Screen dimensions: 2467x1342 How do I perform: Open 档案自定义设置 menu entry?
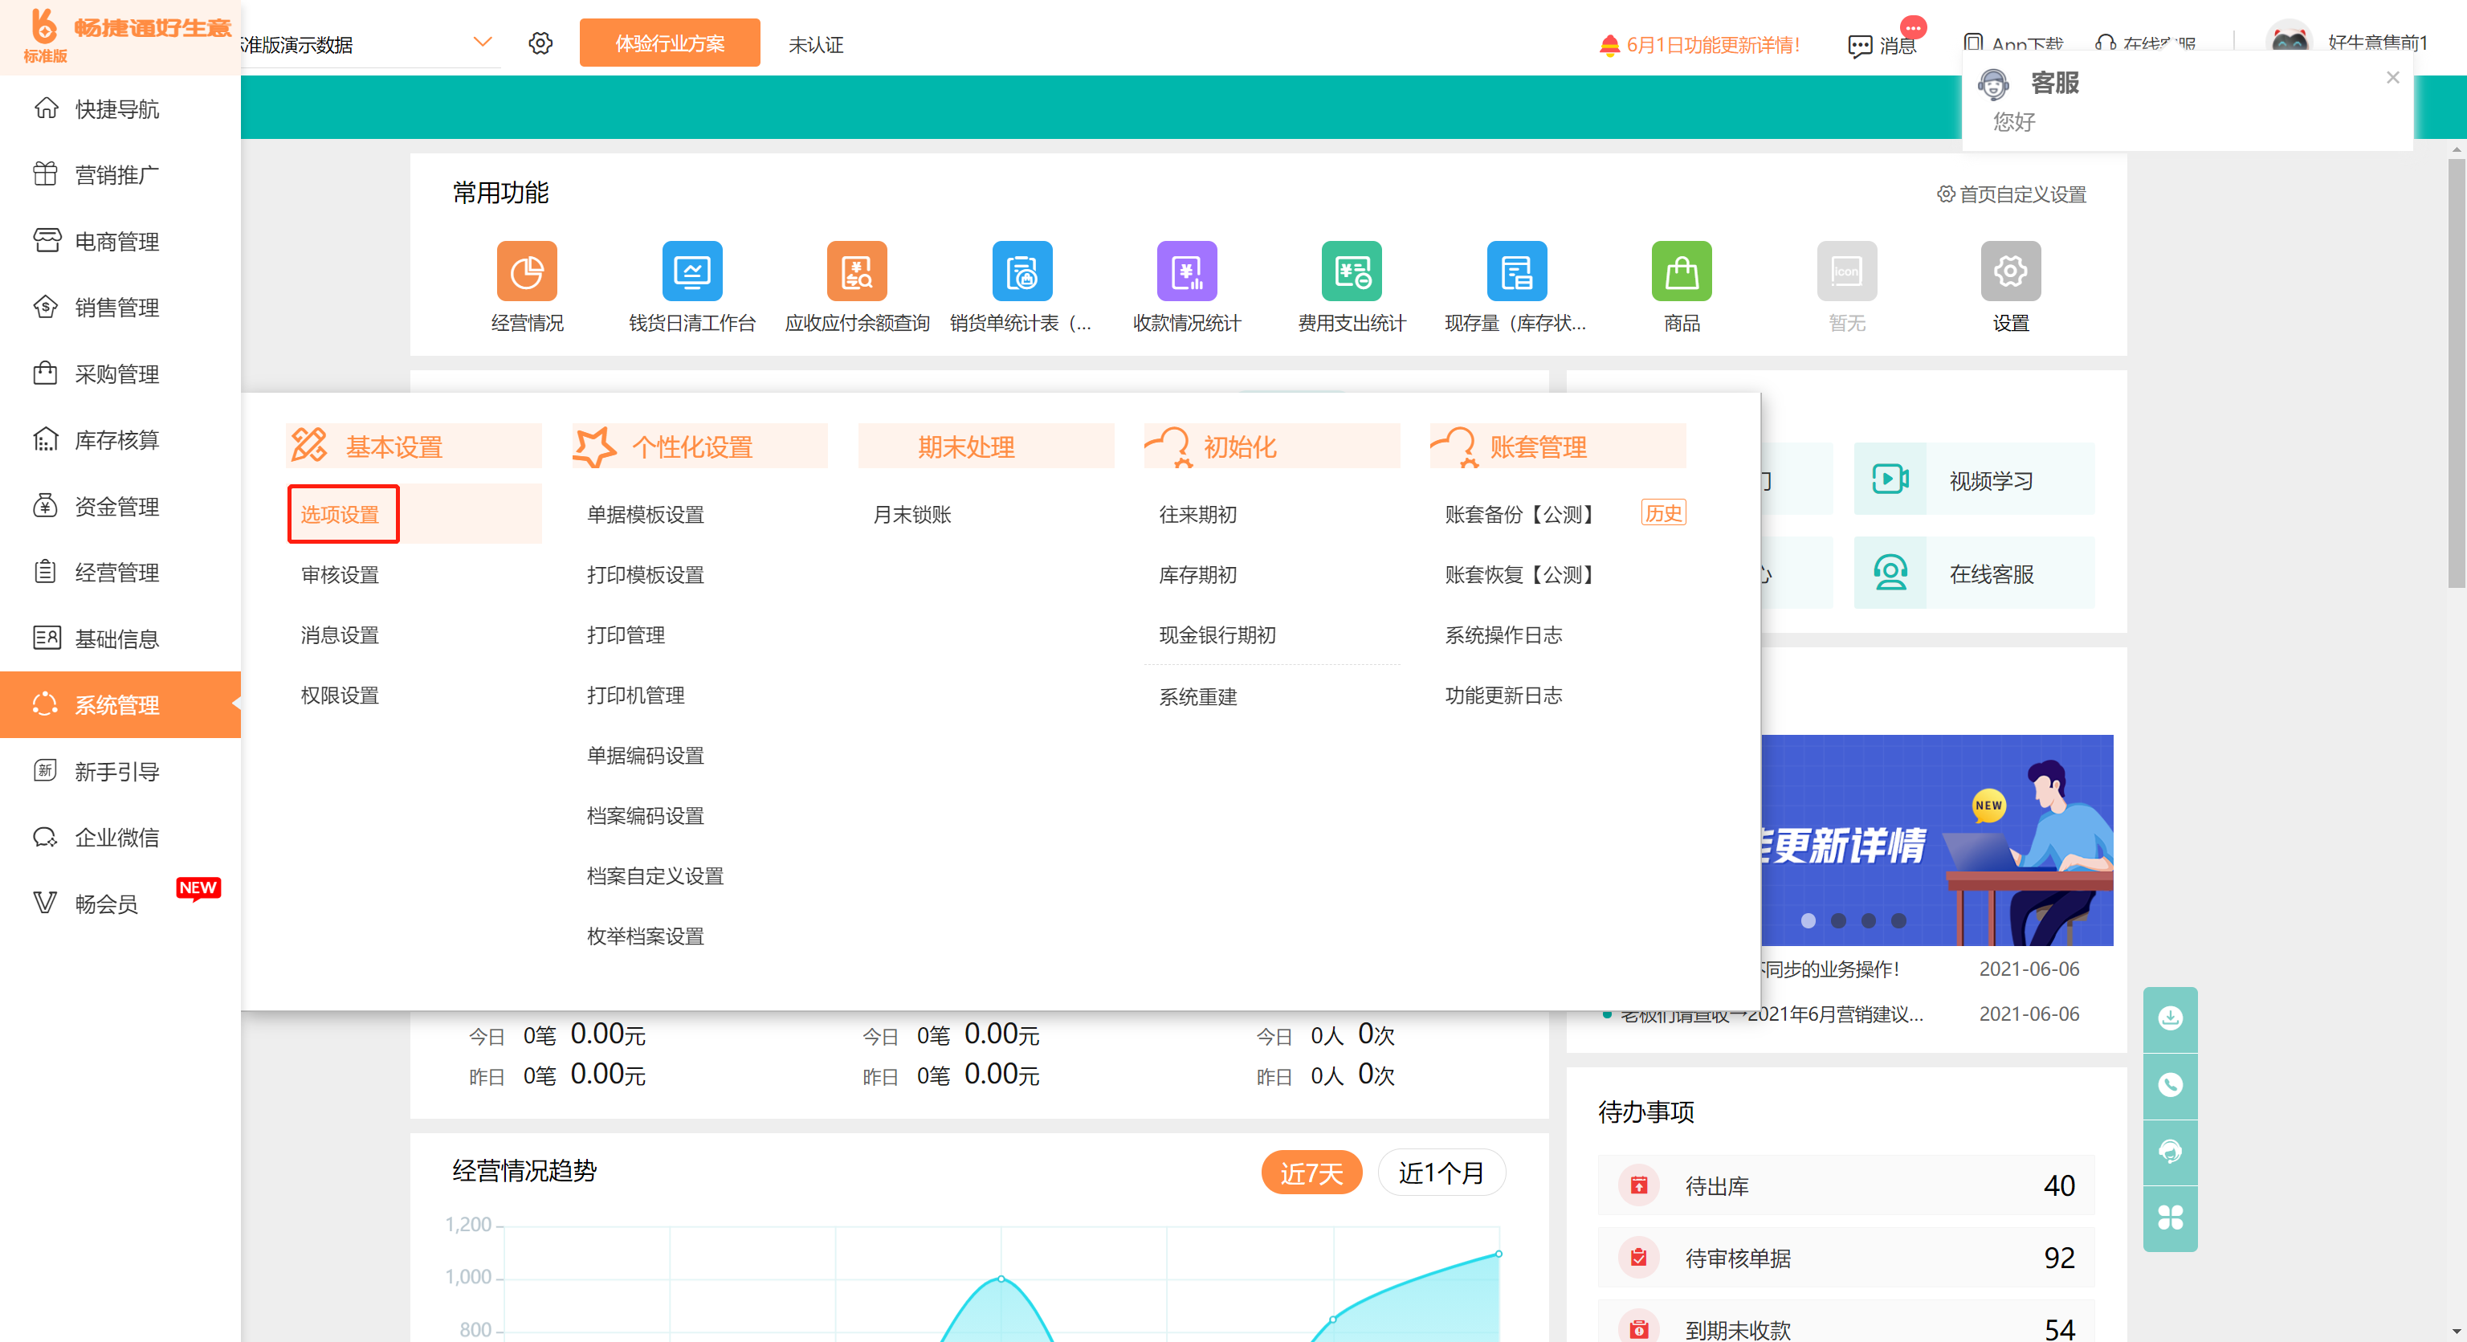(655, 876)
